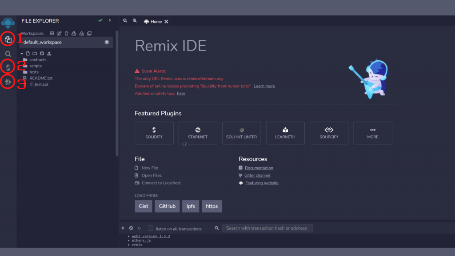Load from https button
The height and width of the screenshot is (256, 455).
pos(212,206)
